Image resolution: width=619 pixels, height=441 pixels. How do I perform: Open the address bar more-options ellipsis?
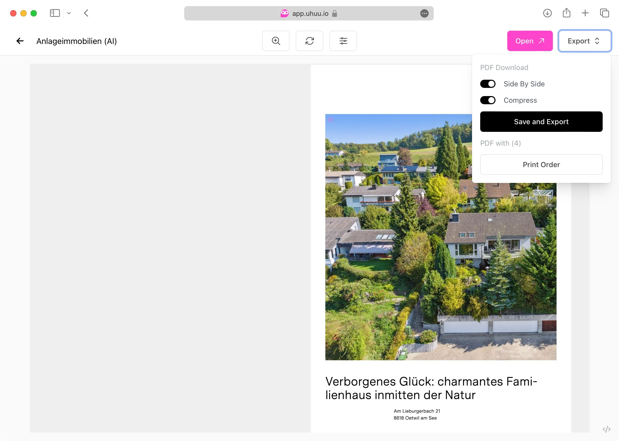tap(424, 13)
